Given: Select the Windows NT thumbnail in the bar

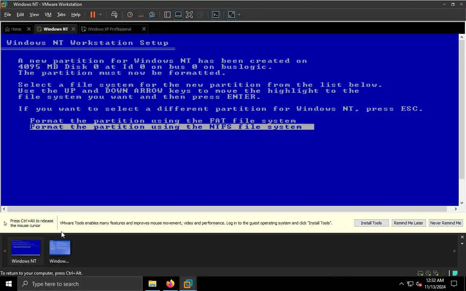Looking at the screenshot, I should click(25, 251).
